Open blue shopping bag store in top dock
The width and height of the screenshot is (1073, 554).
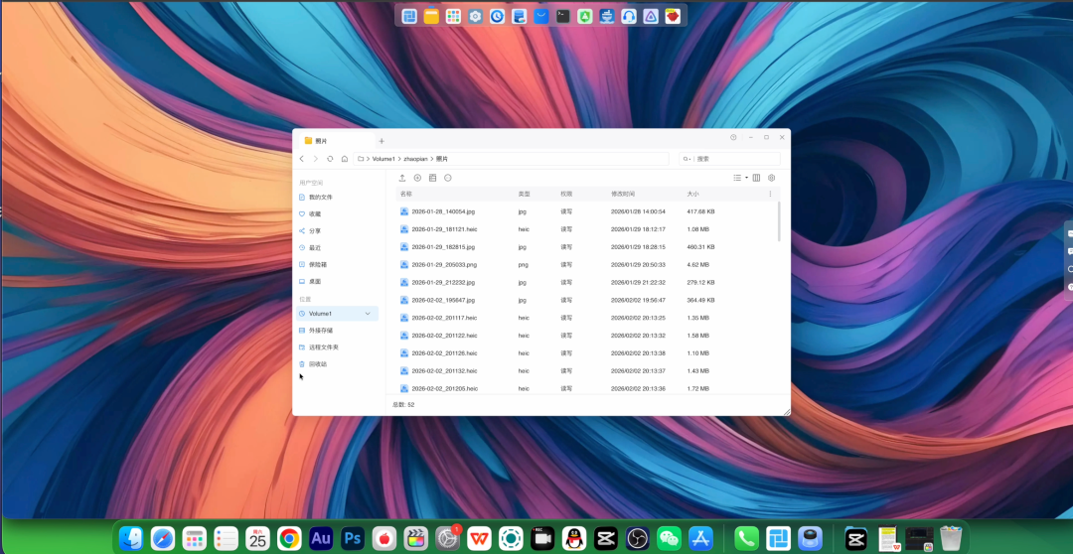tap(540, 16)
